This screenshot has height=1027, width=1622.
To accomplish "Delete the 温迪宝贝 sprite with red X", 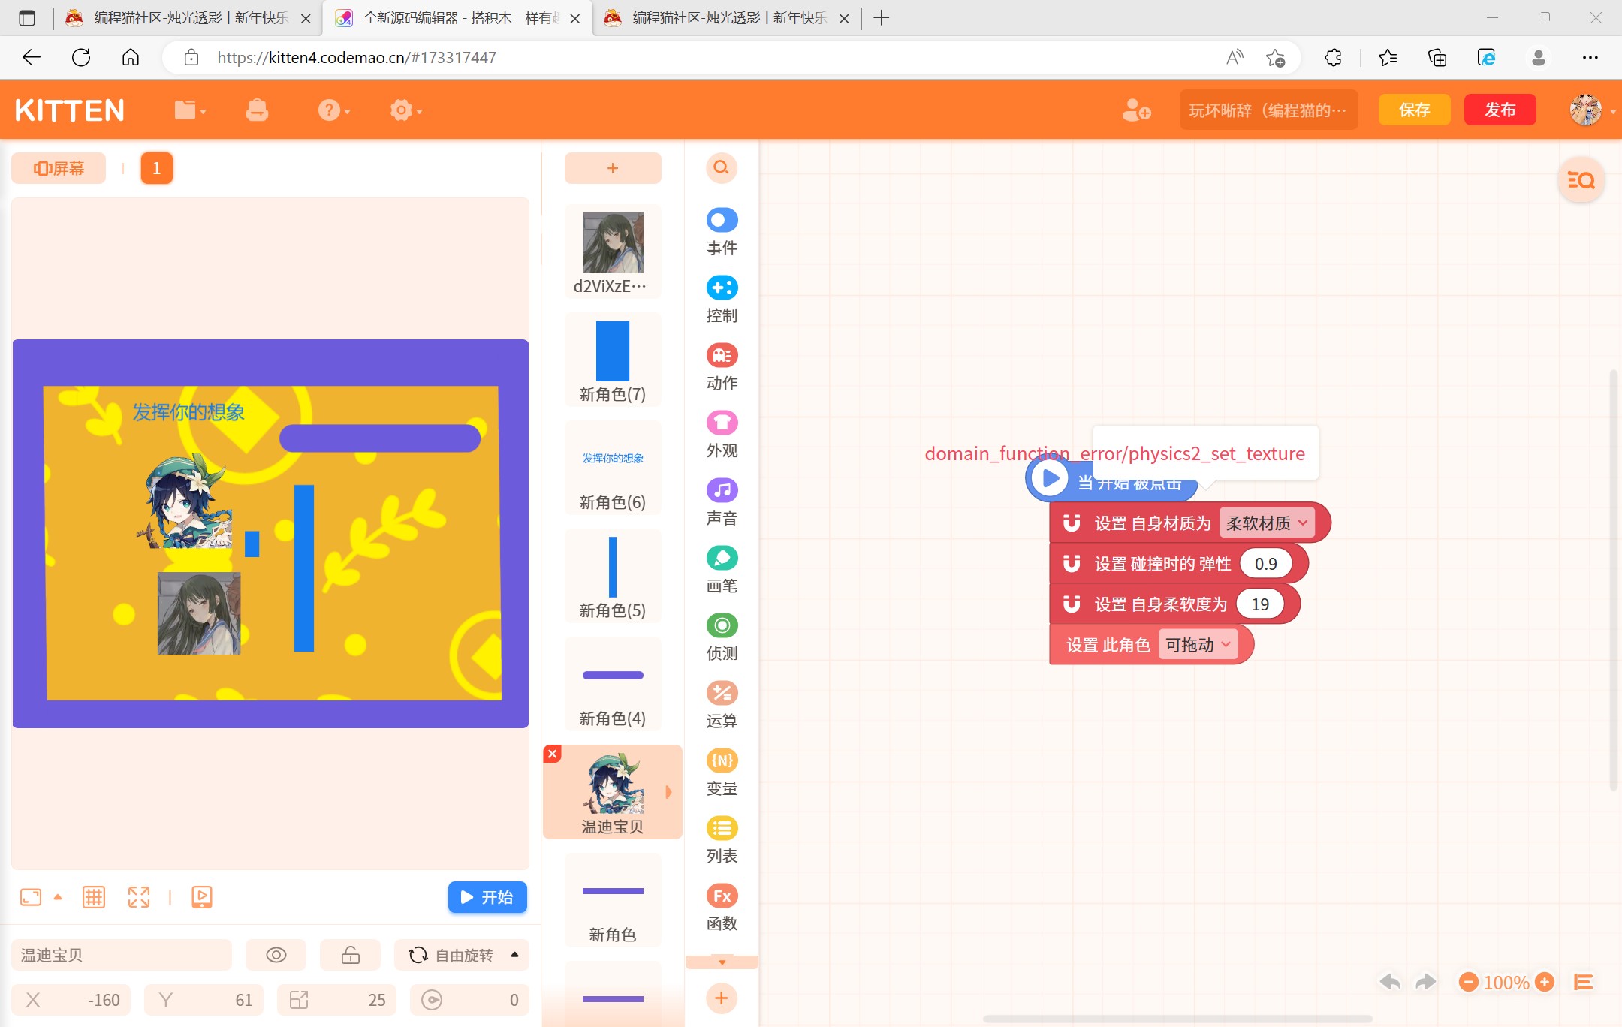I will pos(553,754).
